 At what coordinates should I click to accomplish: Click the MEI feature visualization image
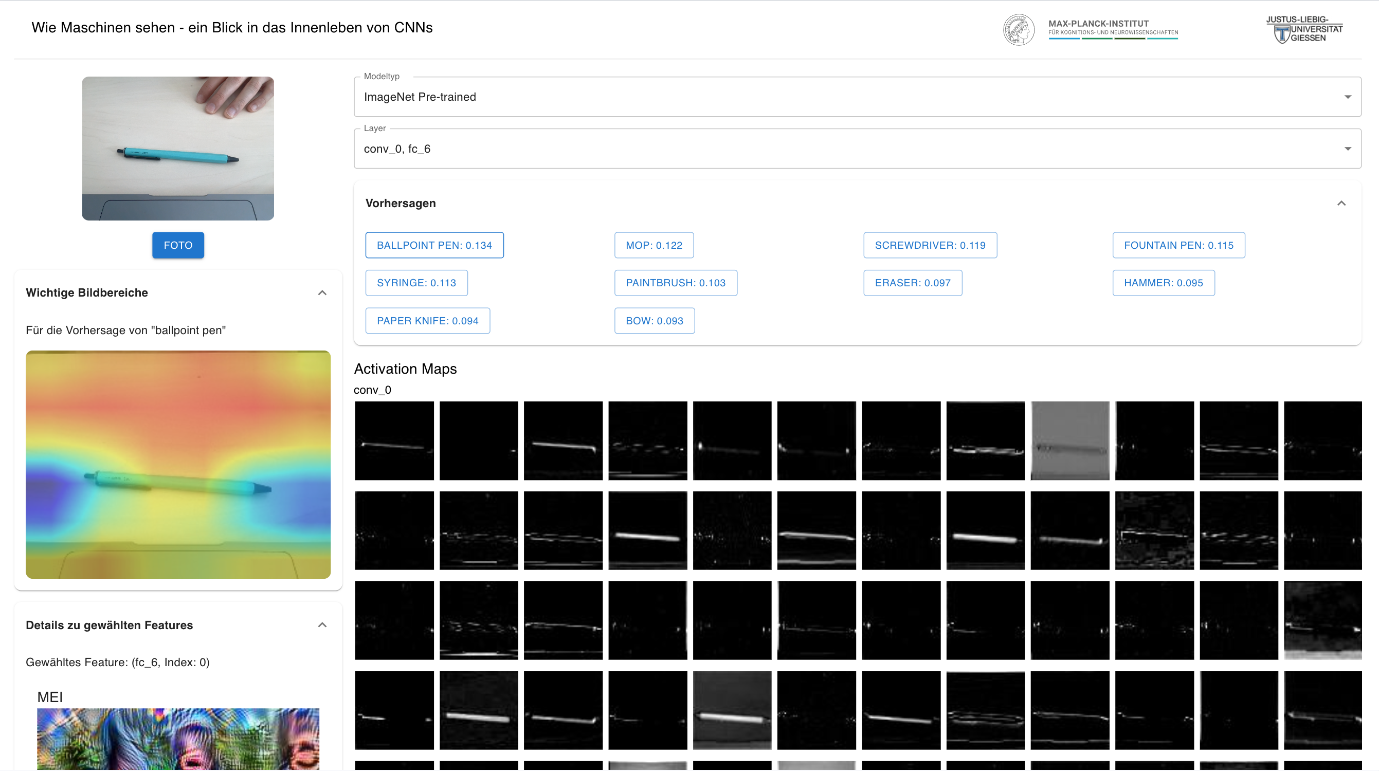(x=178, y=740)
